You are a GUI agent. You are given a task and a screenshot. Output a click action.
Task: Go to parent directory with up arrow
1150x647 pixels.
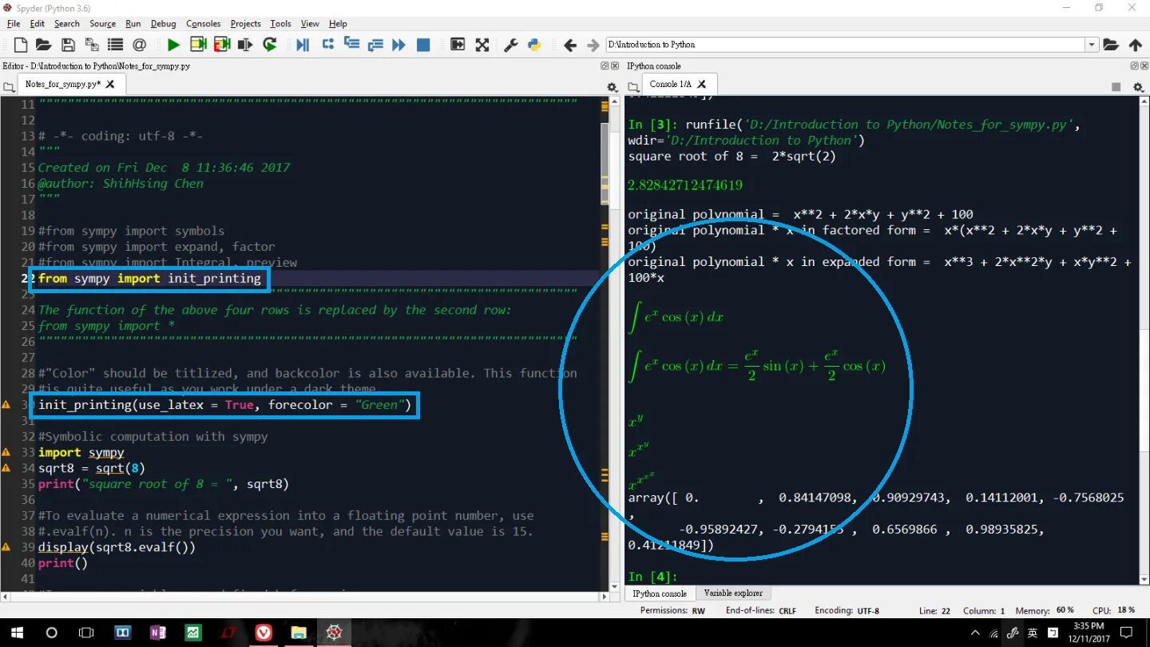click(x=1135, y=45)
